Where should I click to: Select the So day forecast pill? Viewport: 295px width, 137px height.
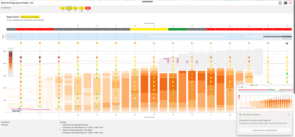click(x=69, y=8)
